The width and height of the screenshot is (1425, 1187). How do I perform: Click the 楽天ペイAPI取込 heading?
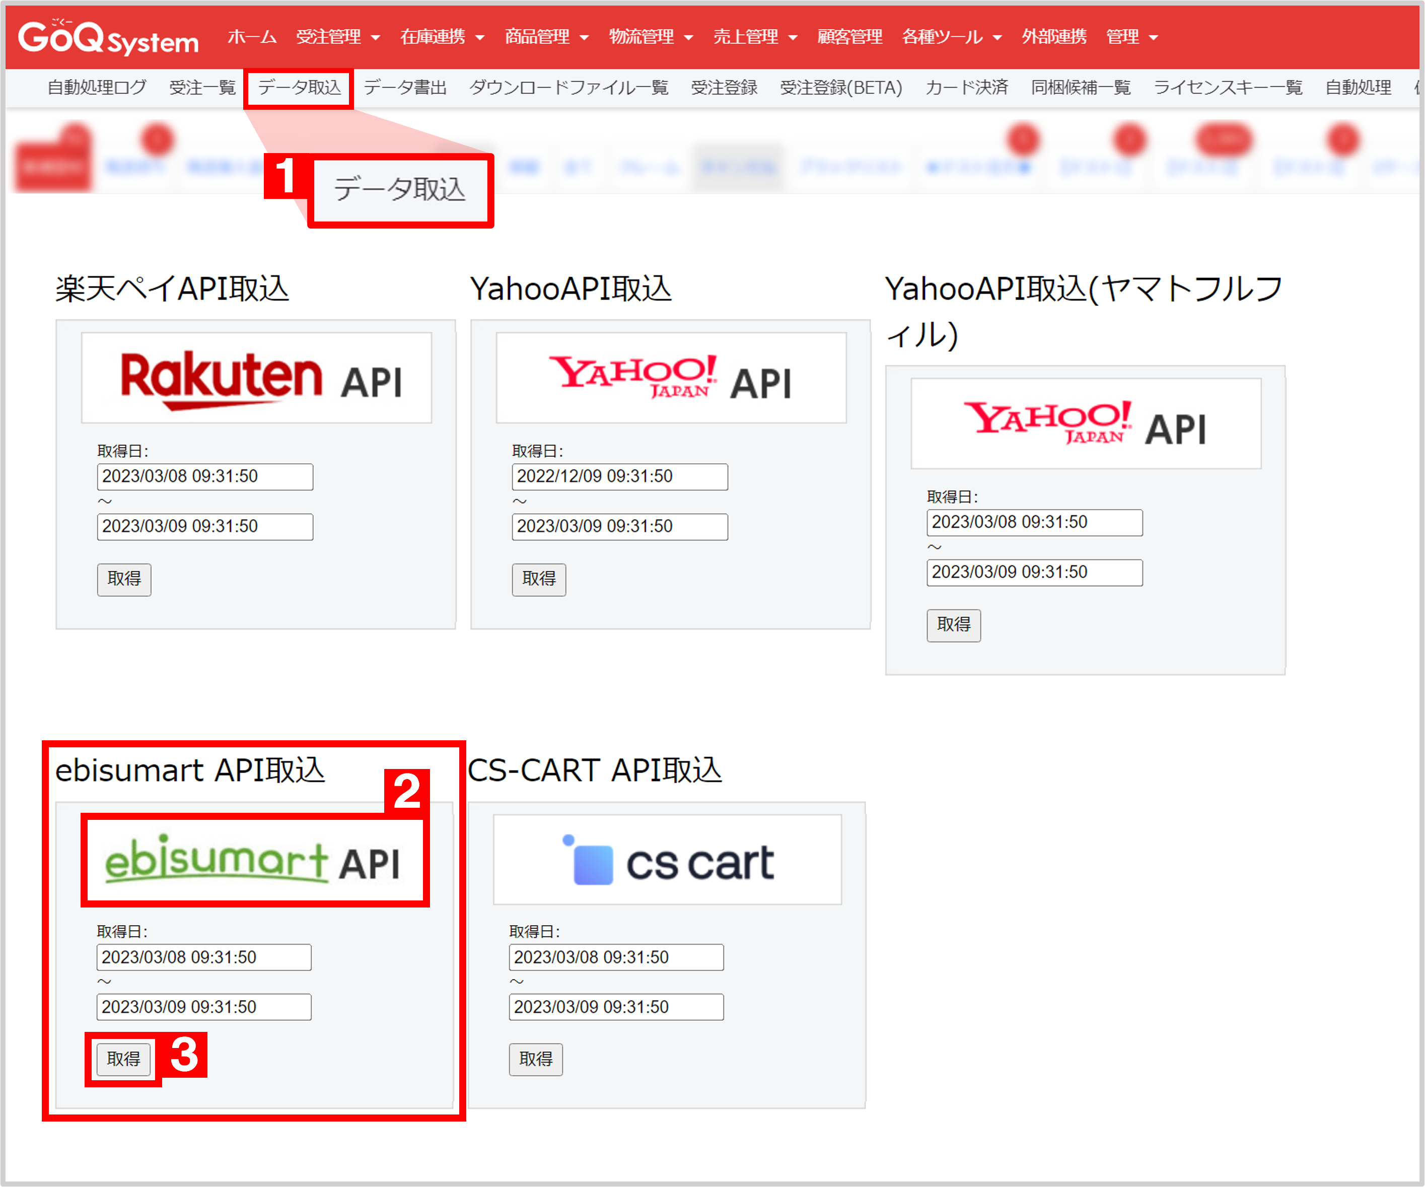coord(172,289)
